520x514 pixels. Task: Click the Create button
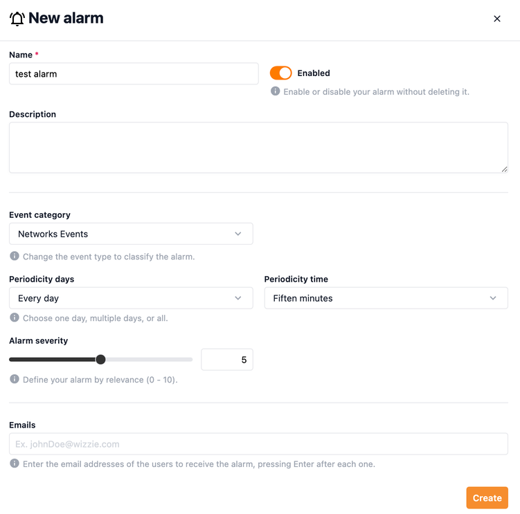[487, 498]
